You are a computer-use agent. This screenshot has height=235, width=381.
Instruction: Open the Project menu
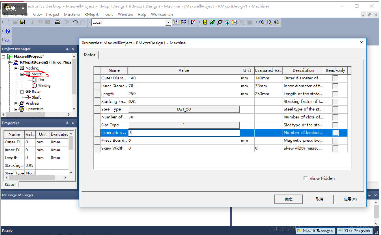pos(52,14)
